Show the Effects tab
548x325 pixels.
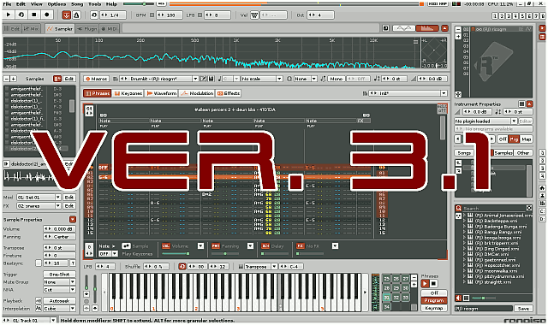click(229, 93)
